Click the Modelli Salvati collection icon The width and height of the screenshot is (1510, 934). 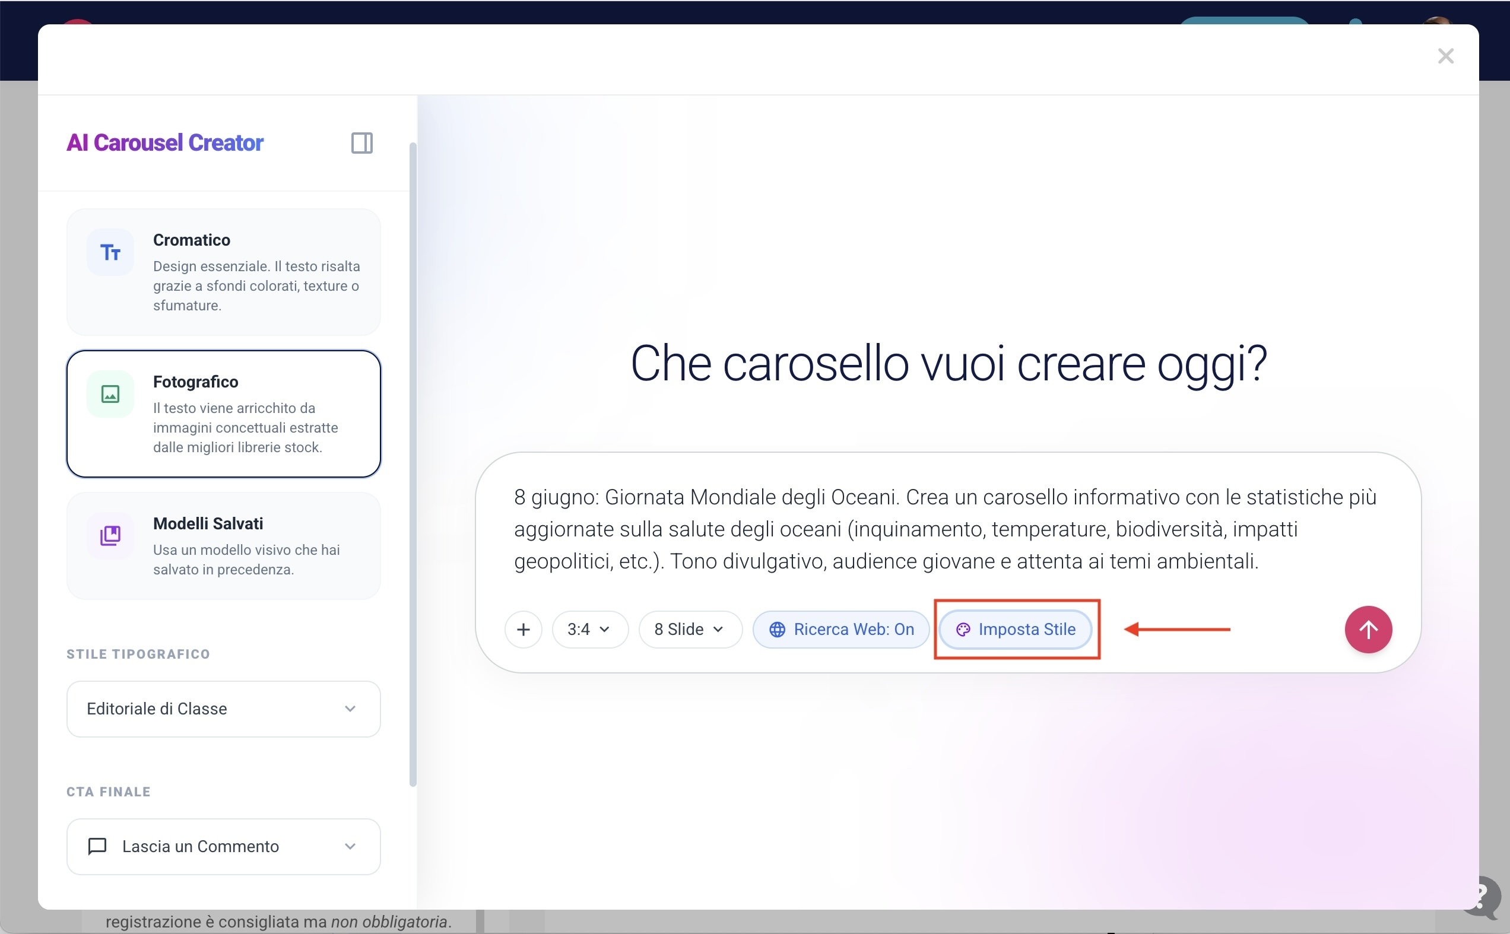click(110, 536)
